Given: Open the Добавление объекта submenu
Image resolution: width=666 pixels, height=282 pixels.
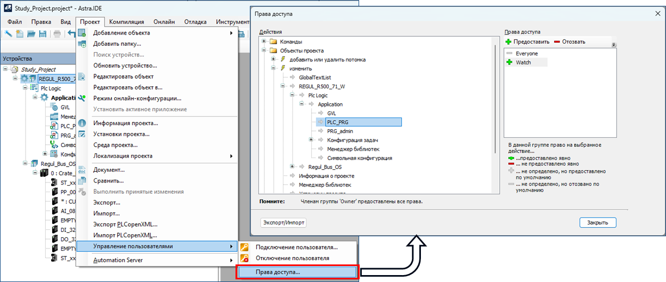Looking at the screenshot, I should tap(157, 33).
